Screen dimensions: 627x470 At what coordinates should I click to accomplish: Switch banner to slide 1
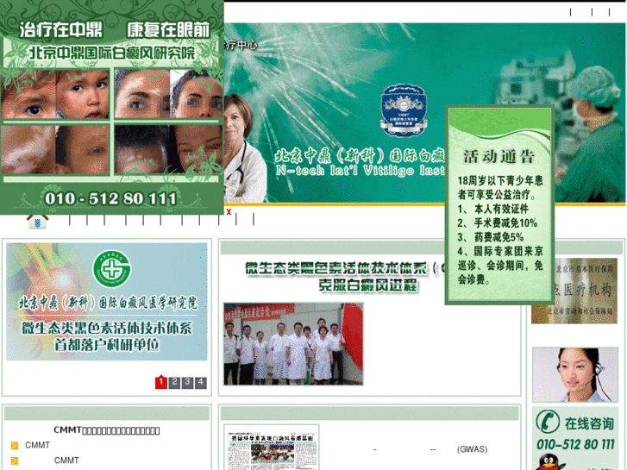point(160,382)
